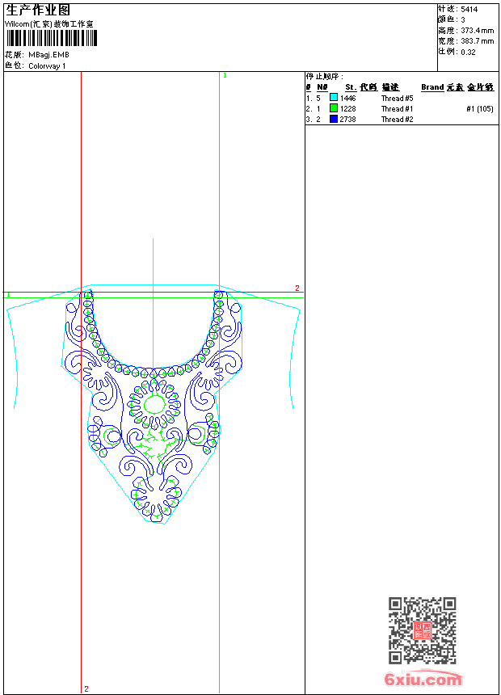
Task: Click the barcode under the Wilcom title
Action: tap(52, 39)
